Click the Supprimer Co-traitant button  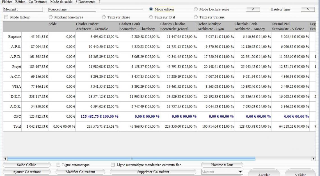coord(153,172)
